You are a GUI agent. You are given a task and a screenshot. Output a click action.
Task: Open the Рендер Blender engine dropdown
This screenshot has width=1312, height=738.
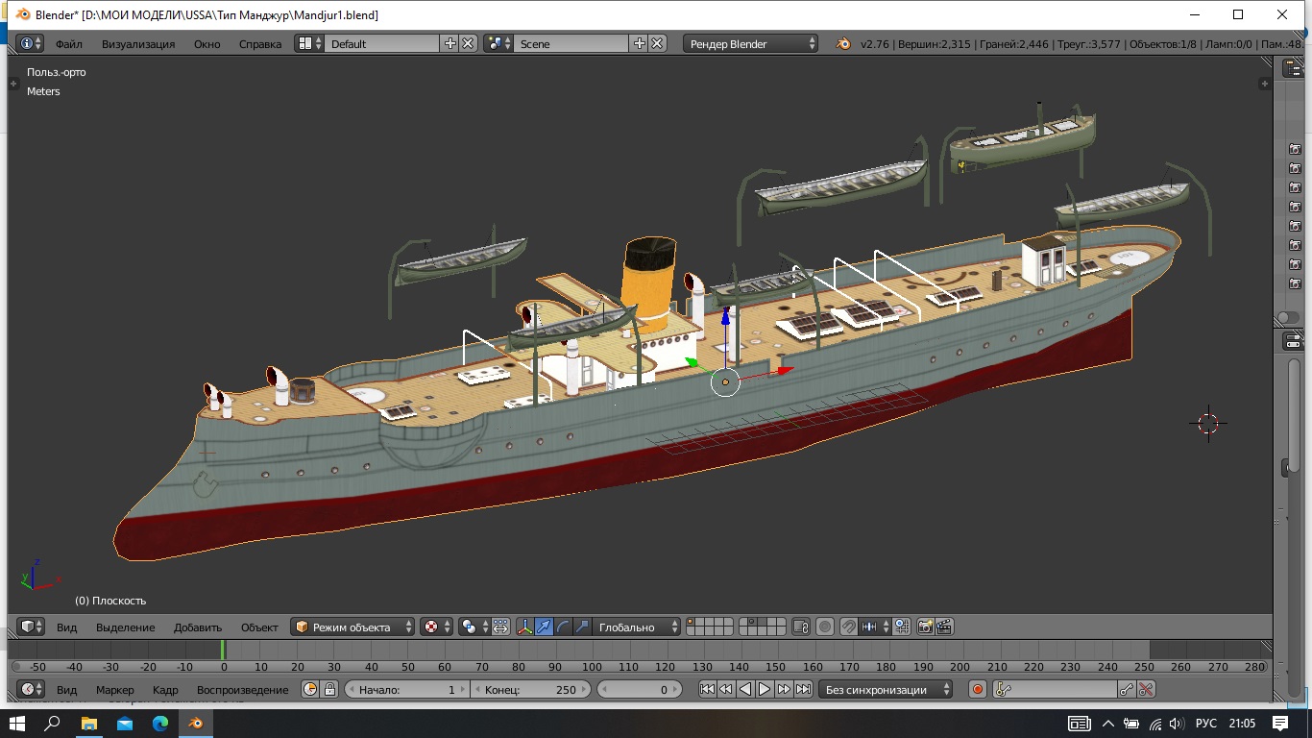point(750,43)
